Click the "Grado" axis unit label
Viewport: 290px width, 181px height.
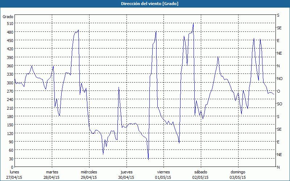pos(8,17)
